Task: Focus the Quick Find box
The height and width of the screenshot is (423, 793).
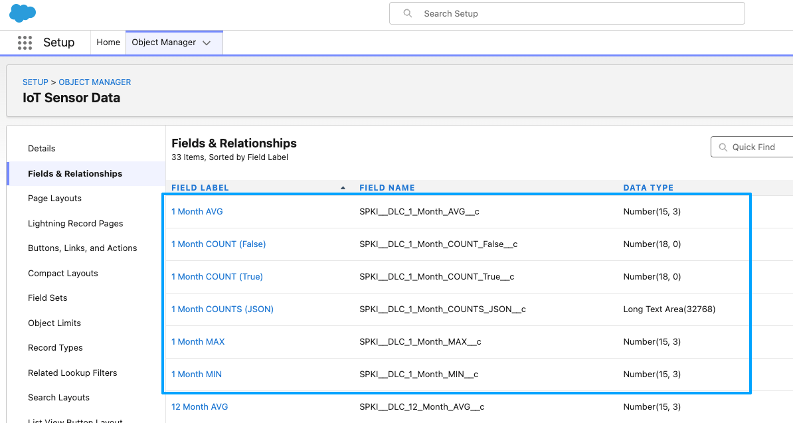Action: pyautogui.click(x=752, y=147)
